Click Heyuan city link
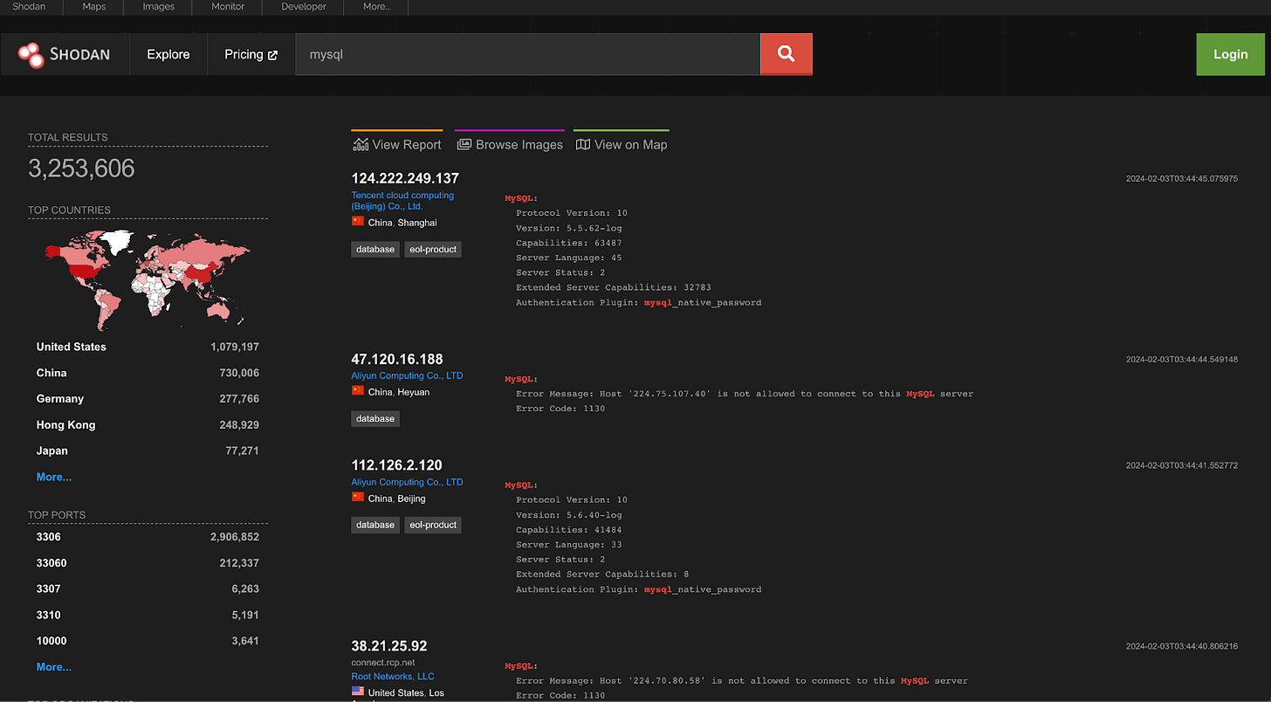1271x702 pixels. (x=414, y=392)
